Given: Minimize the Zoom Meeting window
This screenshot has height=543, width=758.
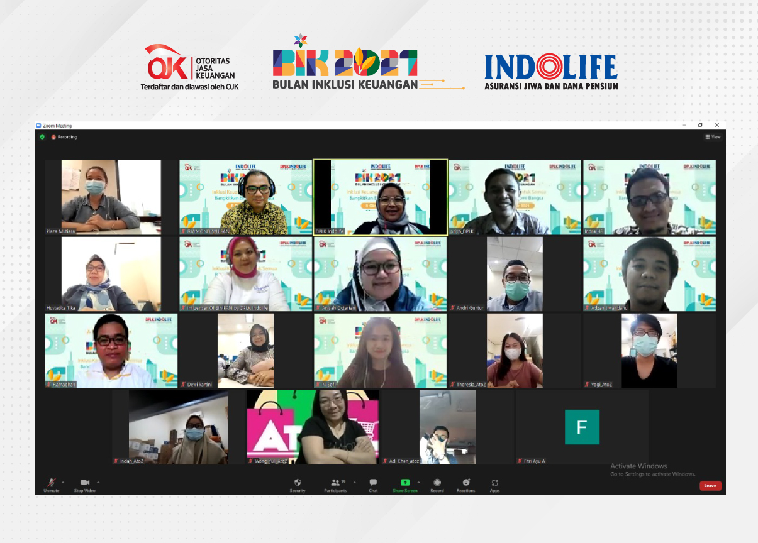Looking at the screenshot, I should [x=684, y=126].
